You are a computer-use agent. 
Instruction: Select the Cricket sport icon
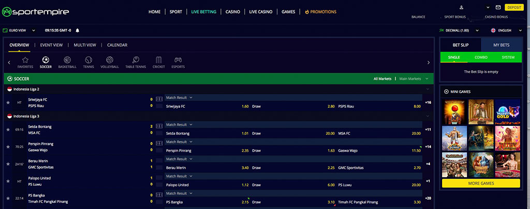[158, 62]
